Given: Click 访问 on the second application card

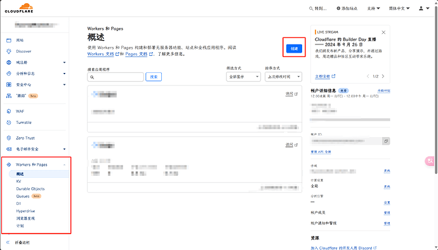Looking at the screenshot, I should [289, 145].
